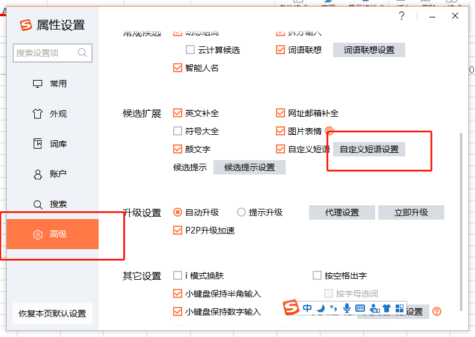The height and width of the screenshot is (337, 475).
Task: Open the 账户 account page
Action: (x=52, y=174)
